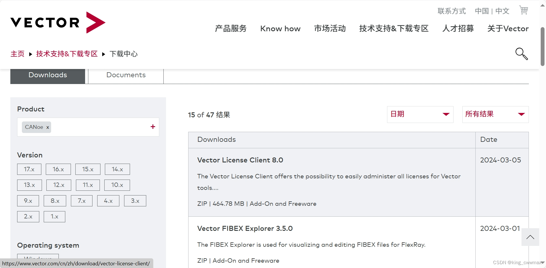This screenshot has width=546, height=268.
Task: Click '15 of 47 结果' count
Action: pos(209,115)
